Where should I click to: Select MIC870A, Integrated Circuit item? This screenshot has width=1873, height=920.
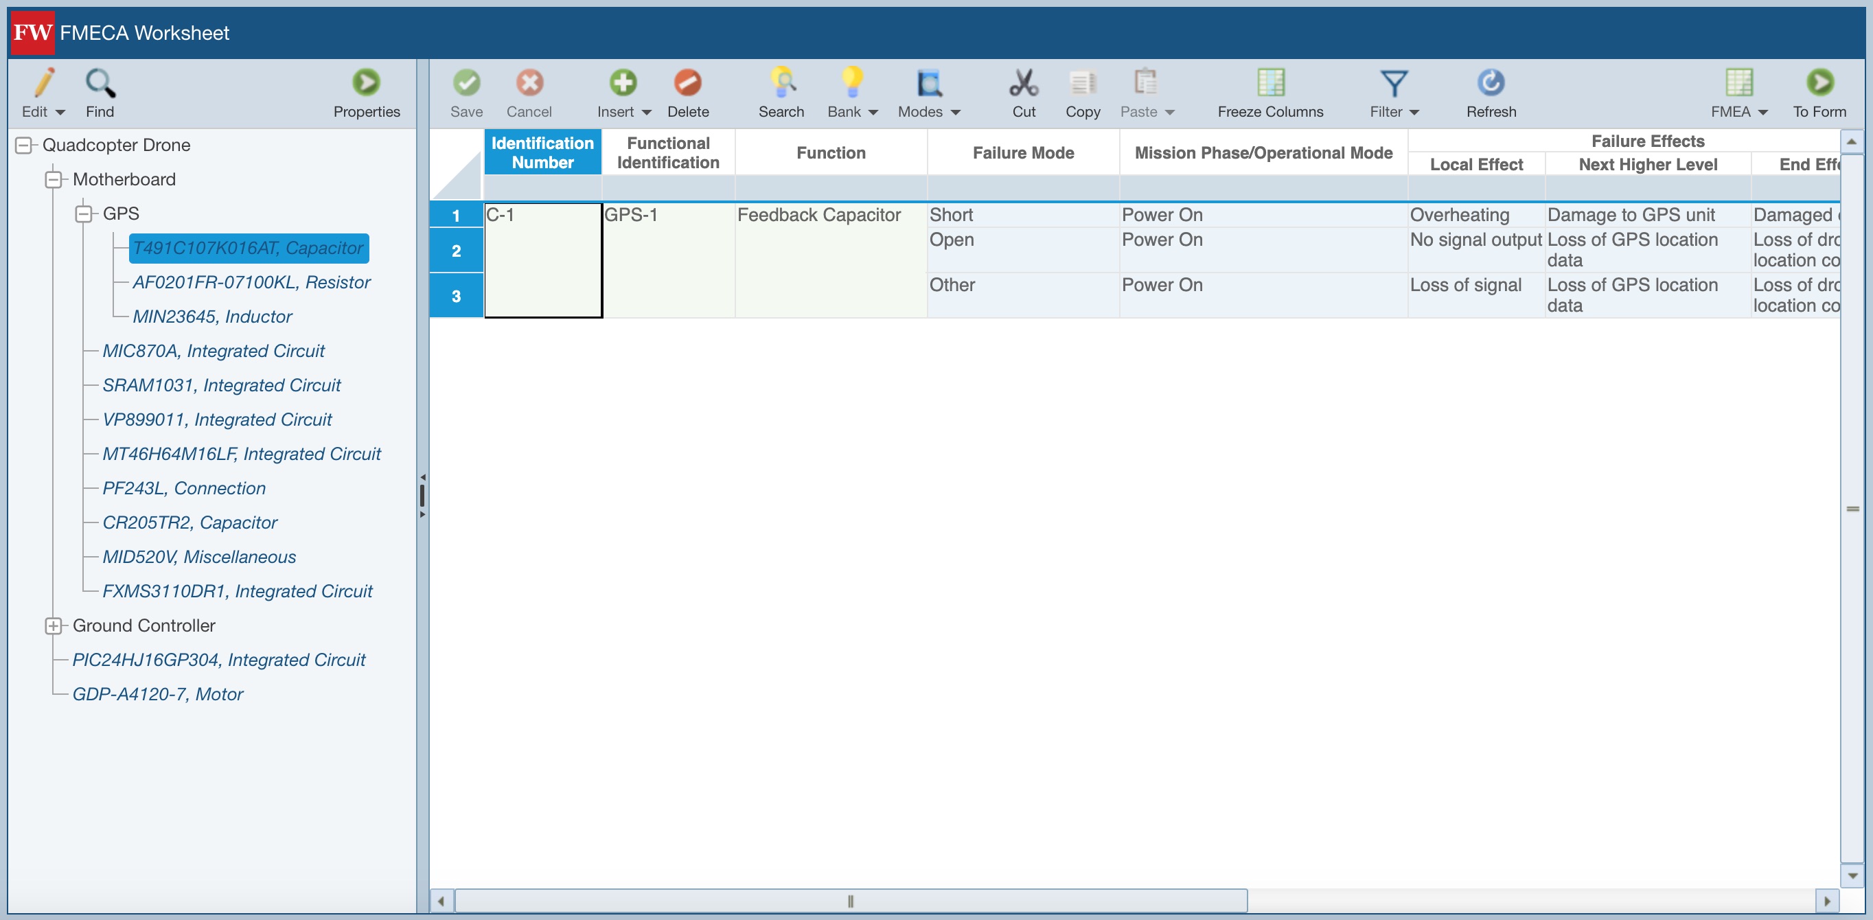coord(213,351)
